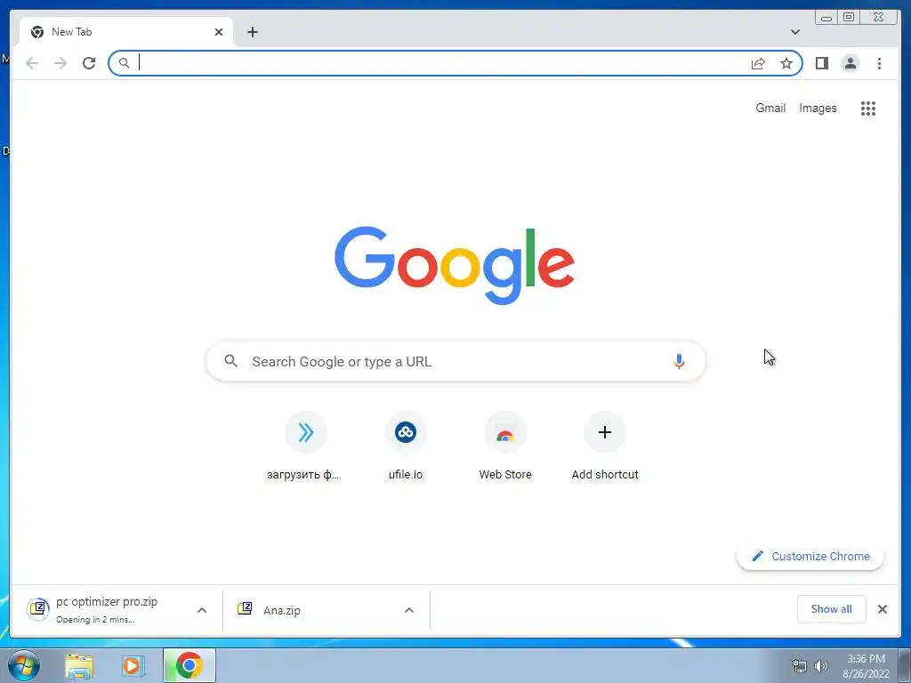Image resolution: width=911 pixels, height=683 pixels.
Task: Open Chrome three-dot menu
Action: tap(879, 63)
